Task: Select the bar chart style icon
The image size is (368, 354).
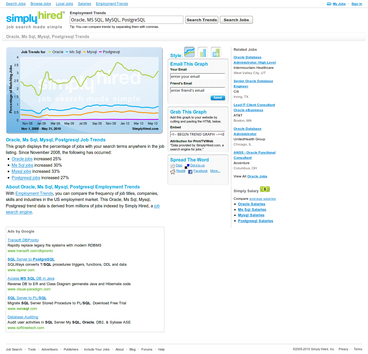Action: coord(203,52)
